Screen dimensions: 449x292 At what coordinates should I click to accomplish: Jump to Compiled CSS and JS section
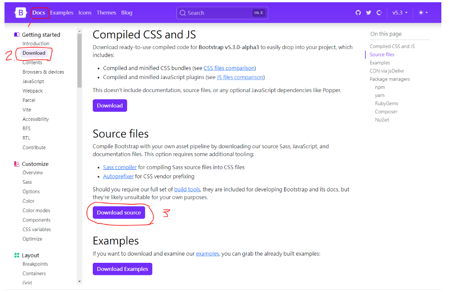[x=392, y=46]
